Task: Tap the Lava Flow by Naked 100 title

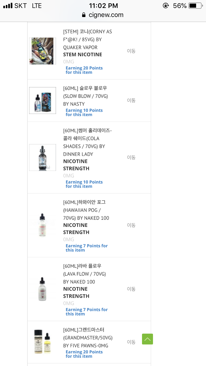Action: coord(84,274)
